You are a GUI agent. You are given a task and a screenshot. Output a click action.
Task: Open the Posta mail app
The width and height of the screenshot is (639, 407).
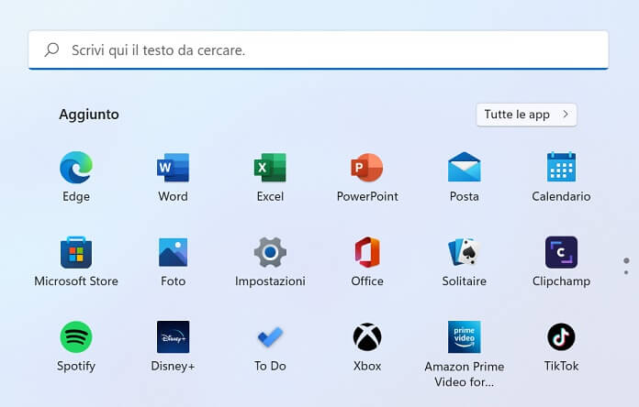click(465, 167)
